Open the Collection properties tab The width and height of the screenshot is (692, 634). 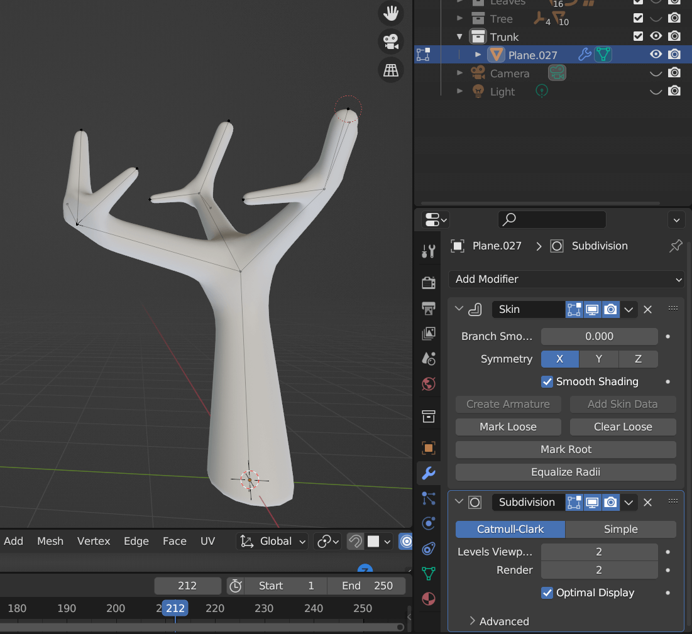tap(429, 416)
